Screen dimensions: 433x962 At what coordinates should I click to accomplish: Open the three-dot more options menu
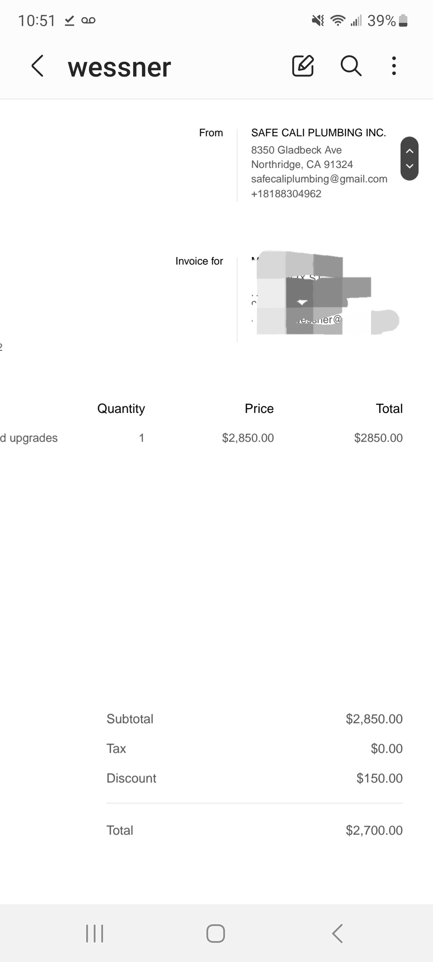394,66
